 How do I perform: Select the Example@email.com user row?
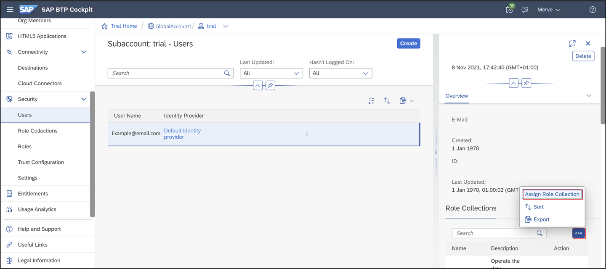264,134
